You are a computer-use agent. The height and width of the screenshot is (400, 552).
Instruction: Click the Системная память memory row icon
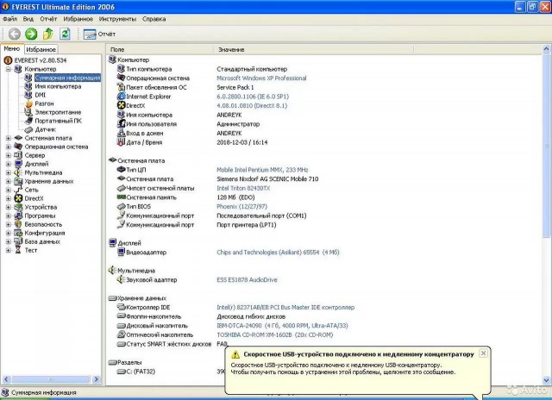[121, 197]
